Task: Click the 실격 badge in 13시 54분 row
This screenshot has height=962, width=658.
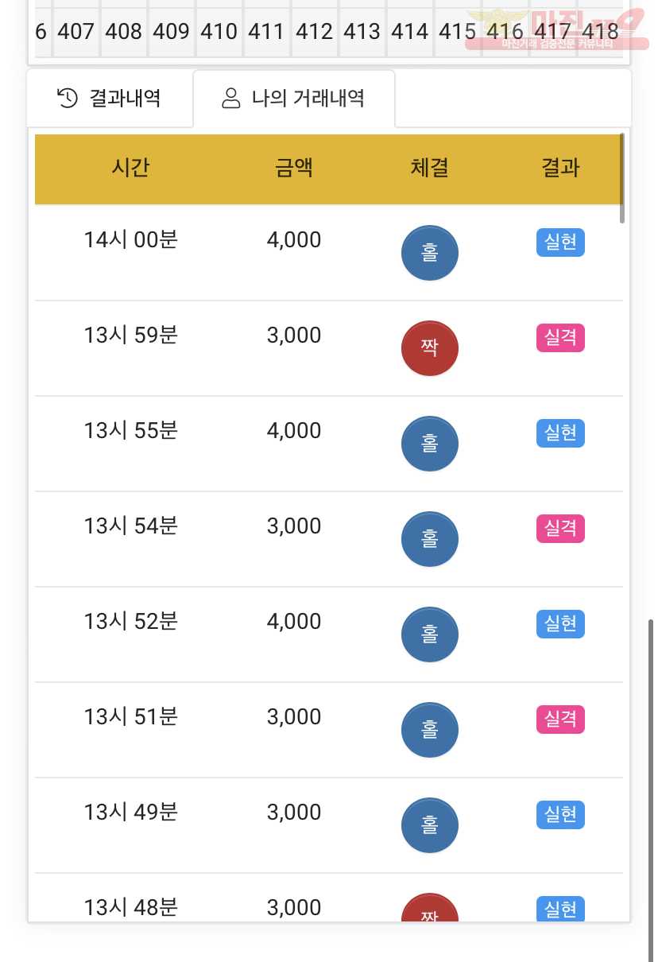Action: click(x=561, y=529)
